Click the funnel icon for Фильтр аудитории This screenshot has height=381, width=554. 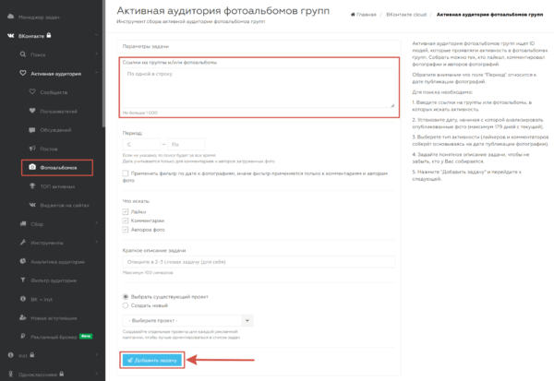[23, 280]
